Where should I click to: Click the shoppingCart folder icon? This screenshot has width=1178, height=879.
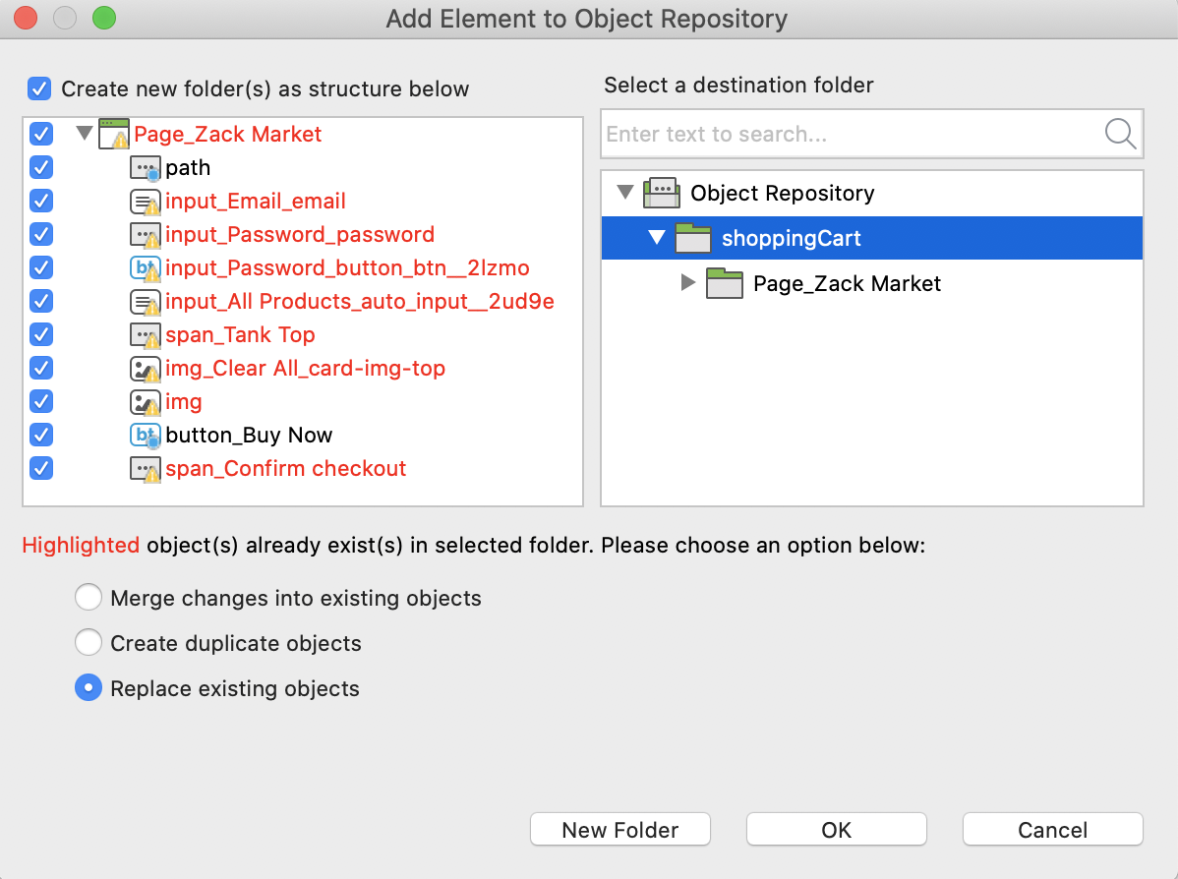(x=692, y=238)
